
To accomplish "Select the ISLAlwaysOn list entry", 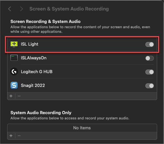I will point(82,58).
